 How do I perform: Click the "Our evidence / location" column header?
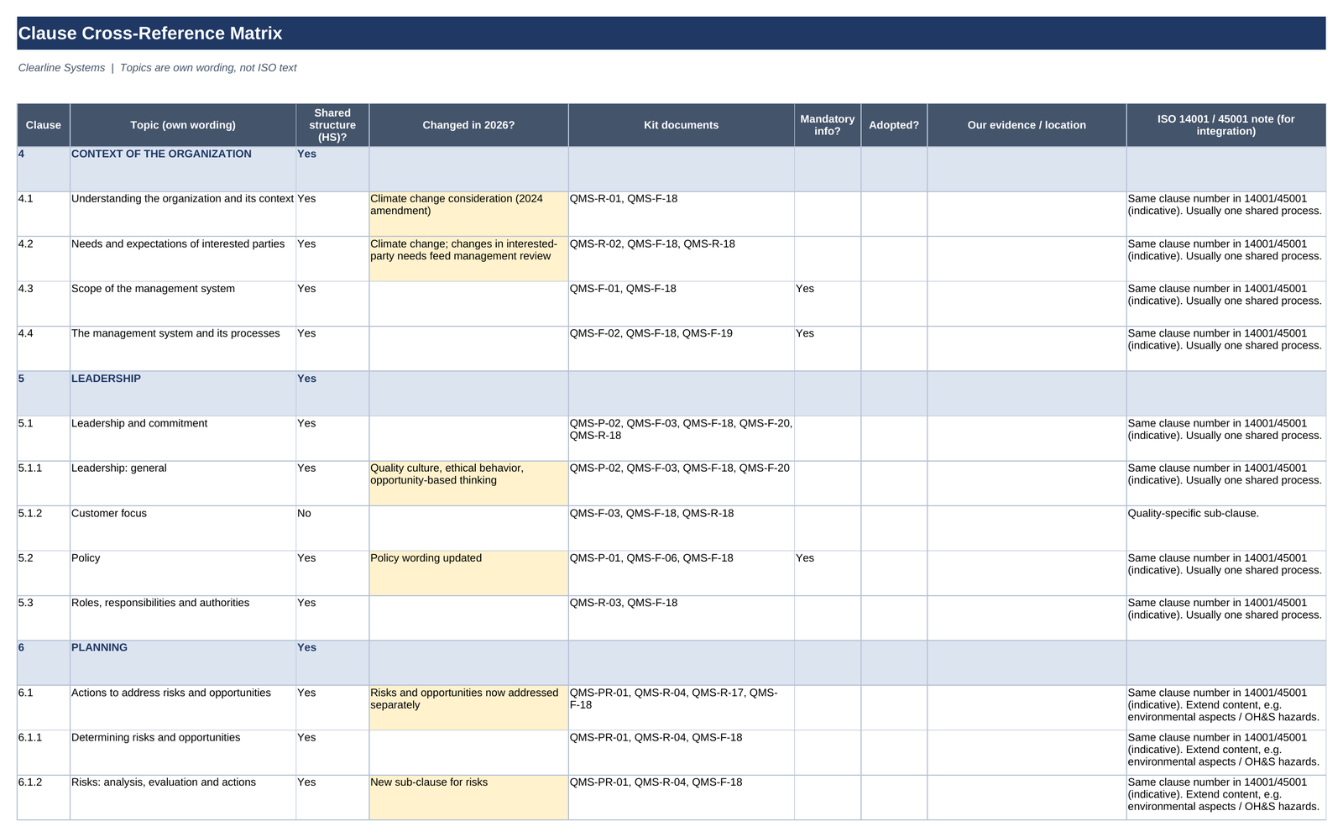coord(1027,125)
